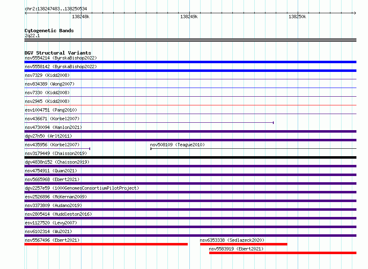The width and height of the screenshot is (368, 269).
Task: Select the esv1127520 (Levy2007) label
Action: [x=51, y=223]
